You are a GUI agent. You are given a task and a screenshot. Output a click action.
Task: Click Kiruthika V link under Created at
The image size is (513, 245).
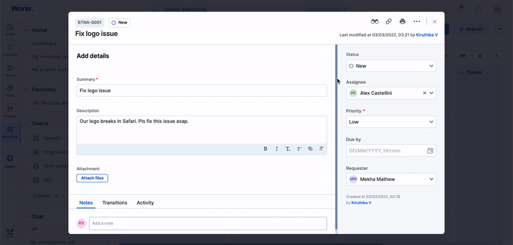(361, 203)
